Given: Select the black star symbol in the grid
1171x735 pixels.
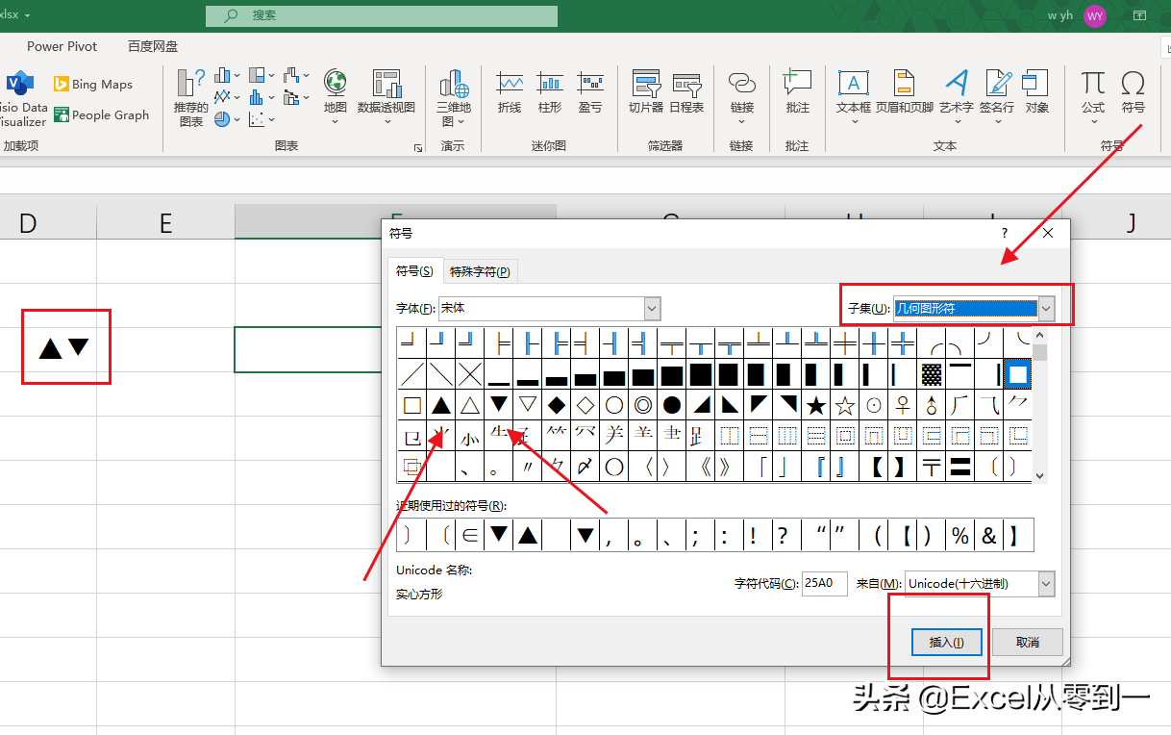Looking at the screenshot, I should [816, 405].
